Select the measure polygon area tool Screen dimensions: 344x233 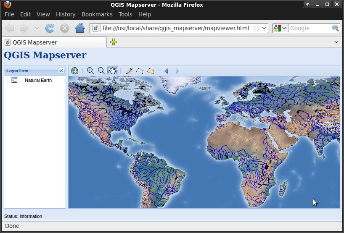[x=151, y=71]
